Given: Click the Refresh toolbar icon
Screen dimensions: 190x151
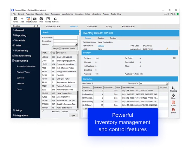Looking at the screenshot, I should click(55, 20).
